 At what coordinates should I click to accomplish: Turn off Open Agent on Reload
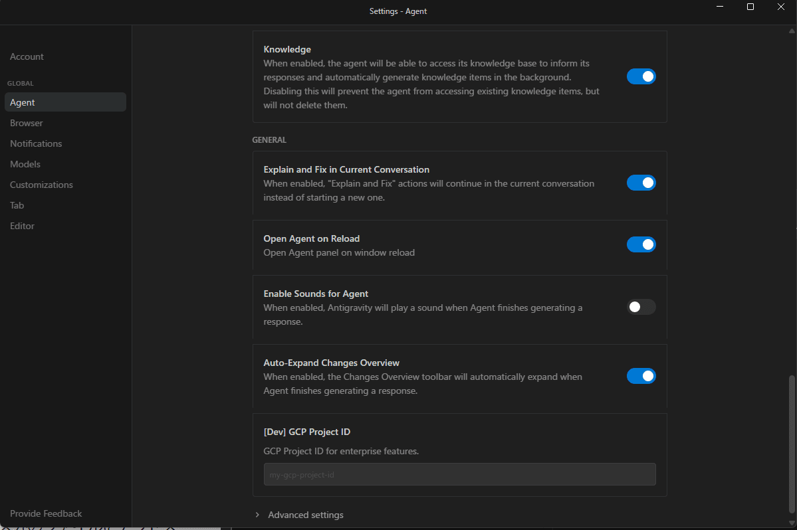641,244
